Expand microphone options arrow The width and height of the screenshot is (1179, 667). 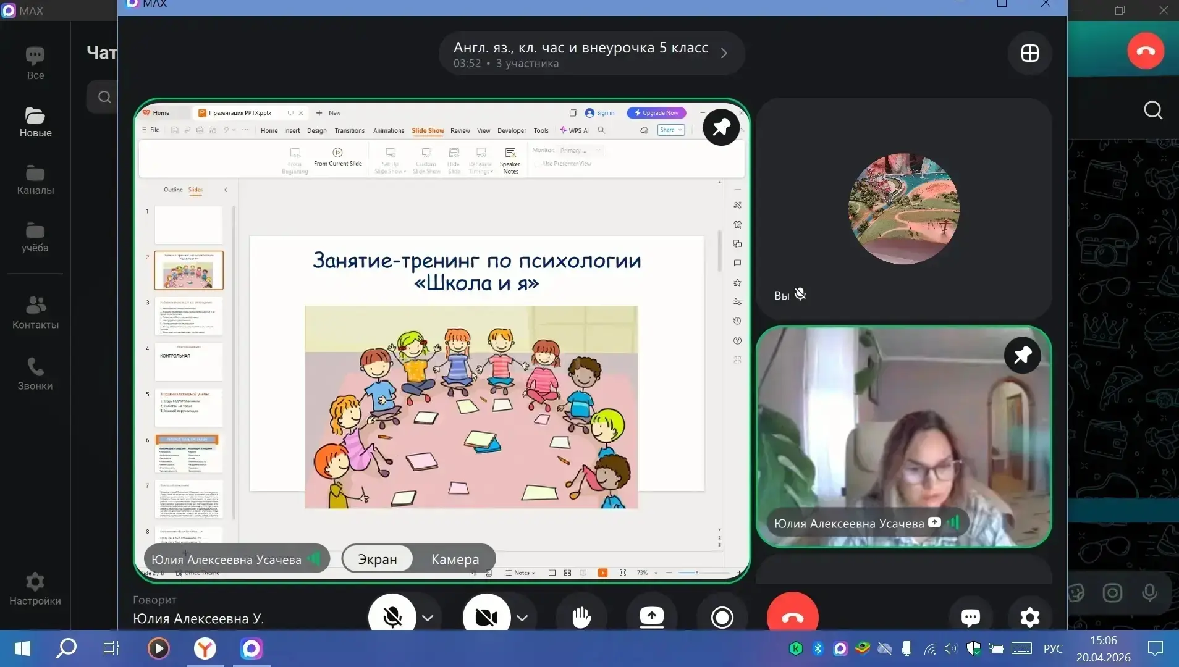point(428,618)
